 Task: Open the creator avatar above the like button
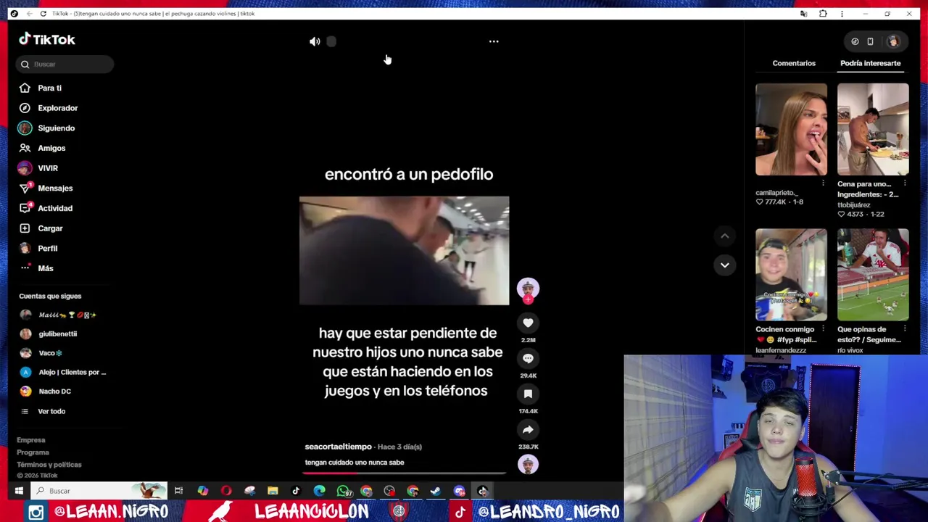(x=528, y=289)
